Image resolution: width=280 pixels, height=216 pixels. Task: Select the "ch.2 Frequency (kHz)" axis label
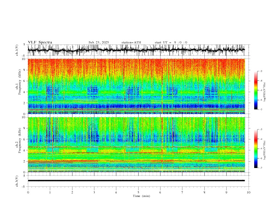coord(18,140)
